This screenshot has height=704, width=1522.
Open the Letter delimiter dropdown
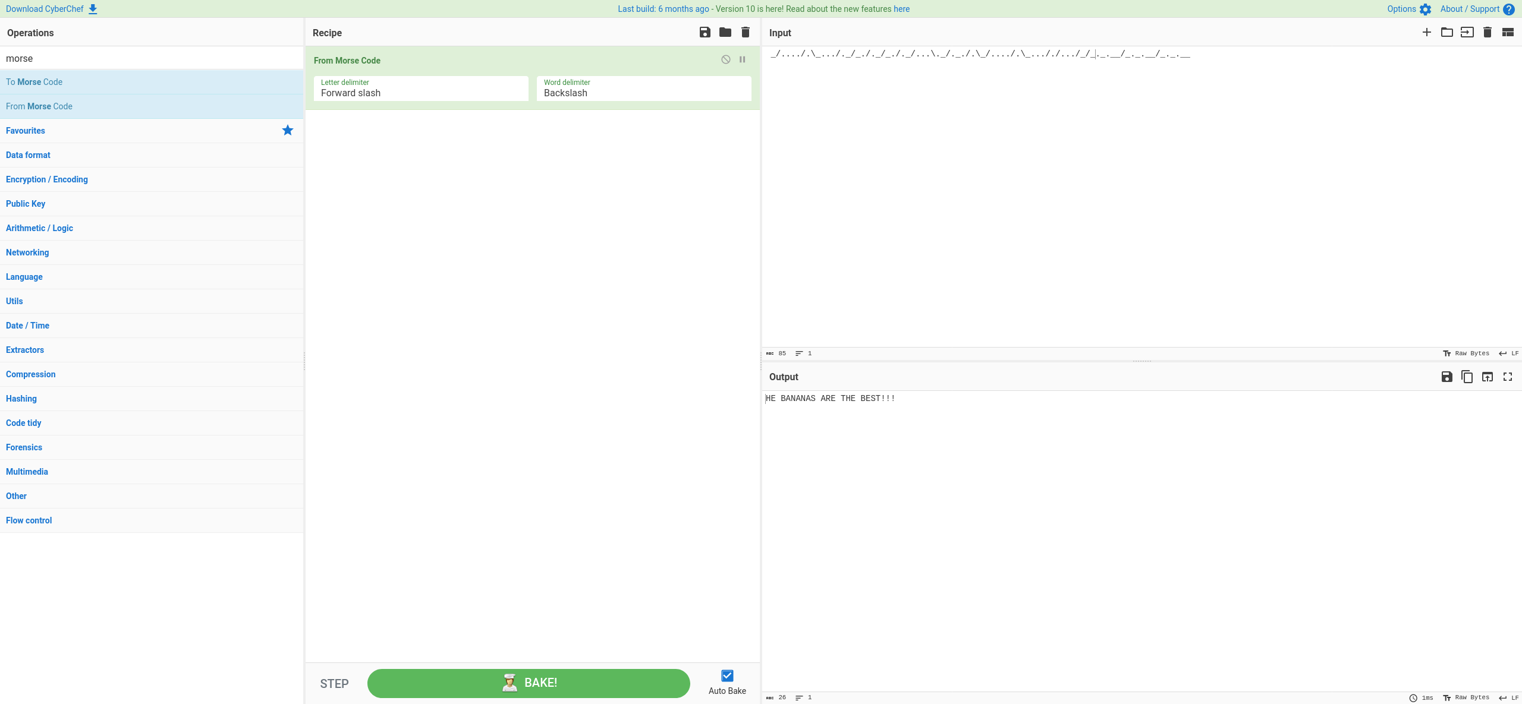coord(420,89)
